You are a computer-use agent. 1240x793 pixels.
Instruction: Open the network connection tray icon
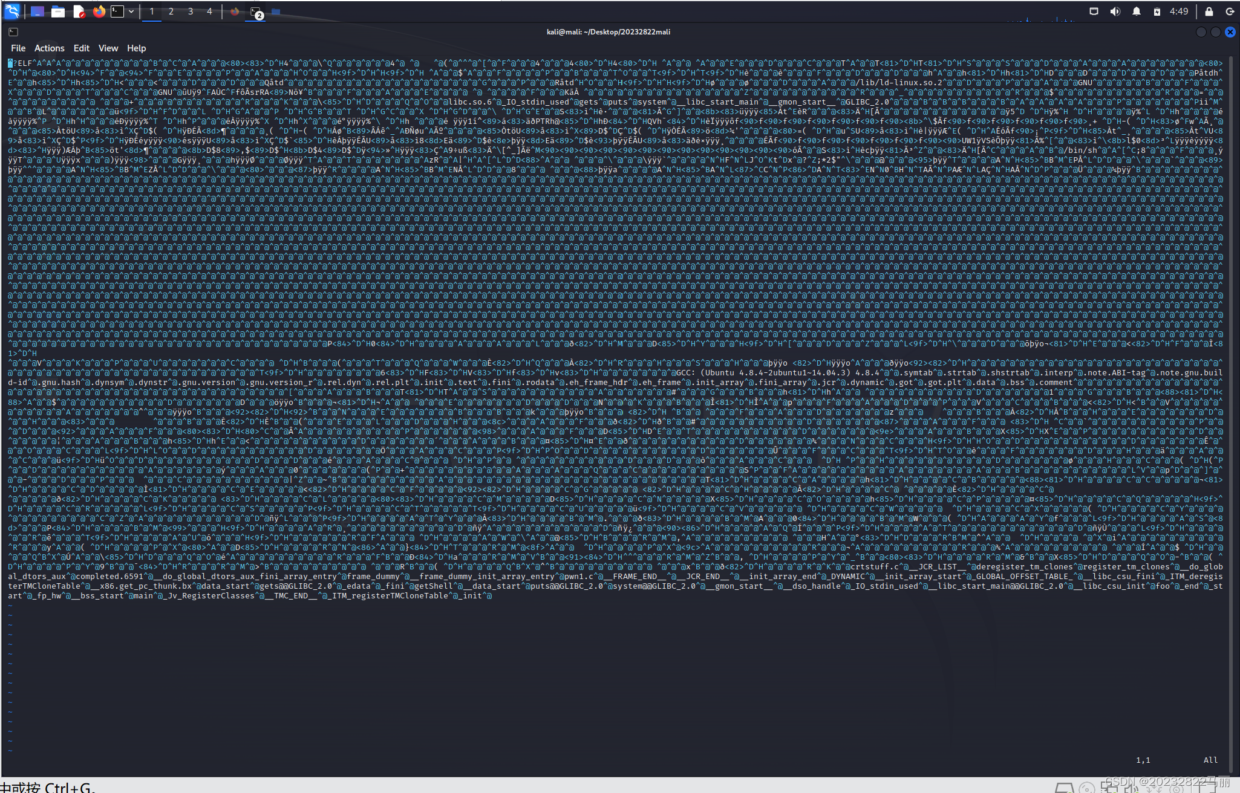click(x=1094, y=11)
